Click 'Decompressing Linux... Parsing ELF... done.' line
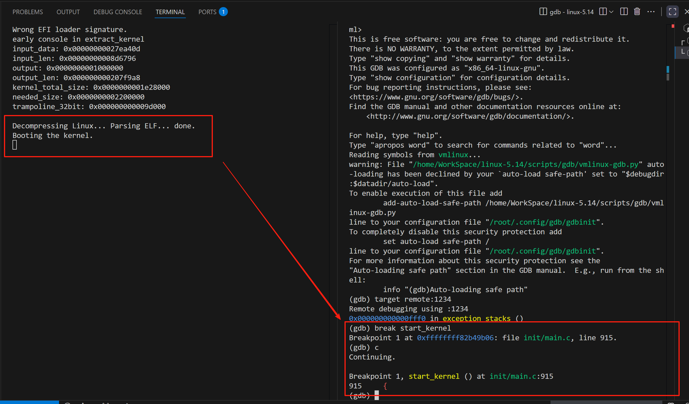The image size is (689, 404). [x=104, y=126]
